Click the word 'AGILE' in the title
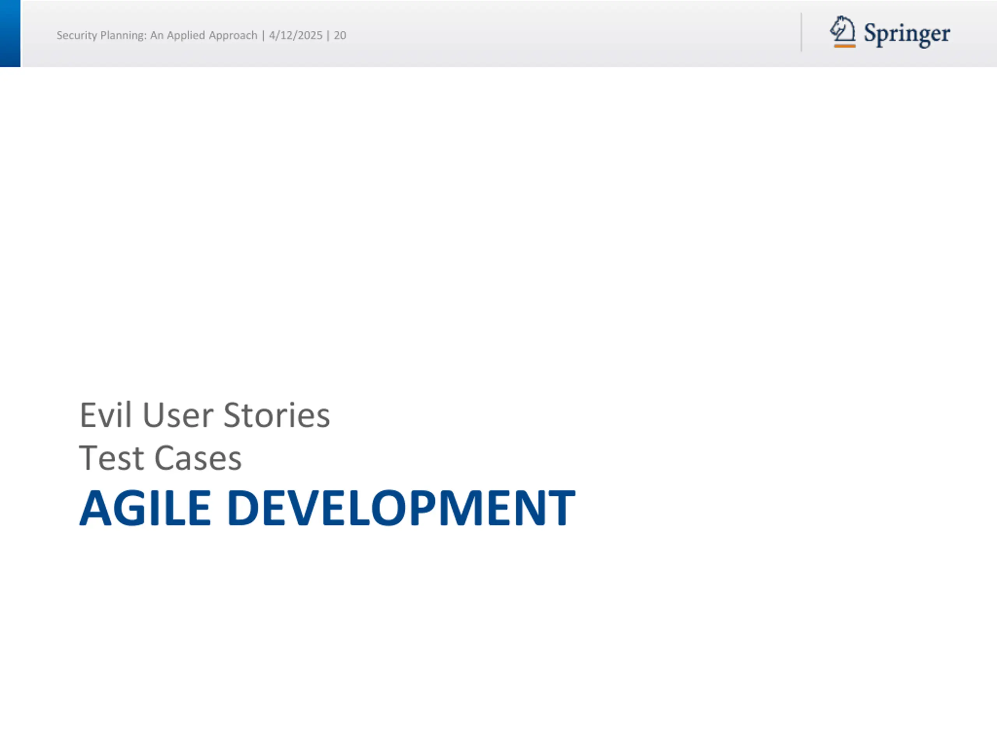Image resolution: width=997 pixels, height=747 pixels. point(145,507)
